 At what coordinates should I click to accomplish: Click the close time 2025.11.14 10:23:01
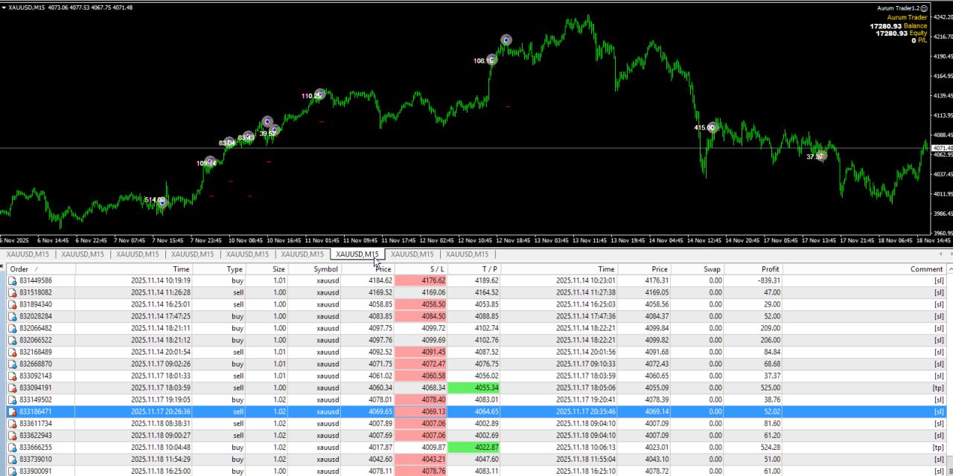pyautogui.click(x=586, y=281)
